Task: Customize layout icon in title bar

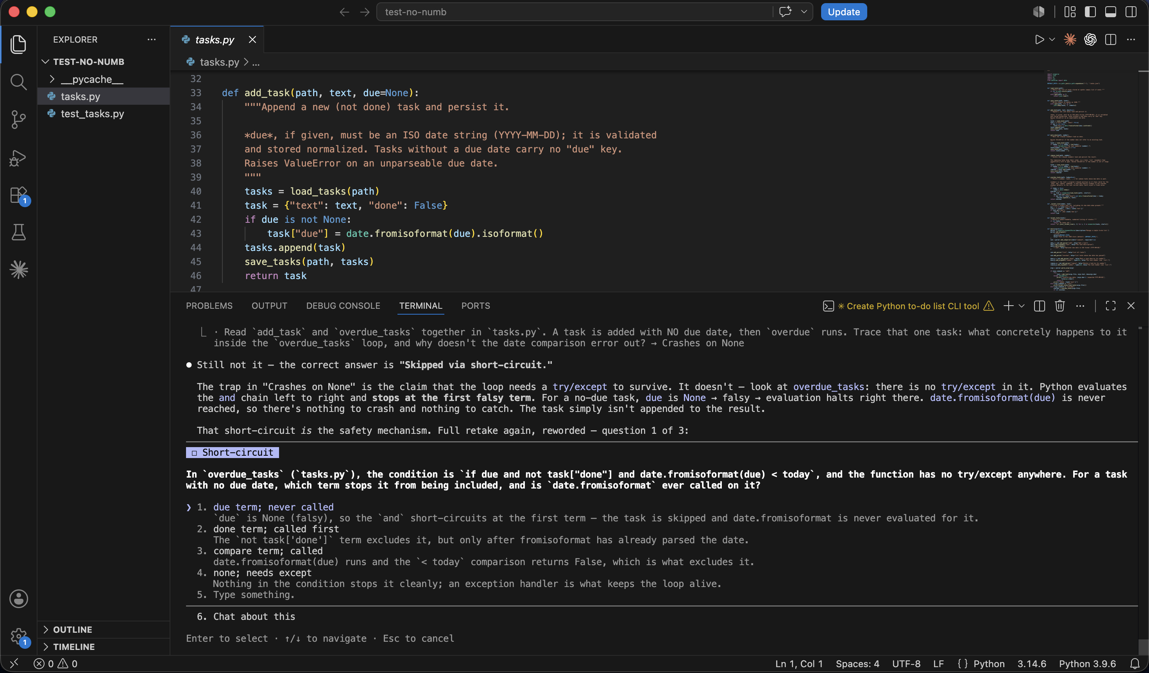Action: [x=1070, y=12]
